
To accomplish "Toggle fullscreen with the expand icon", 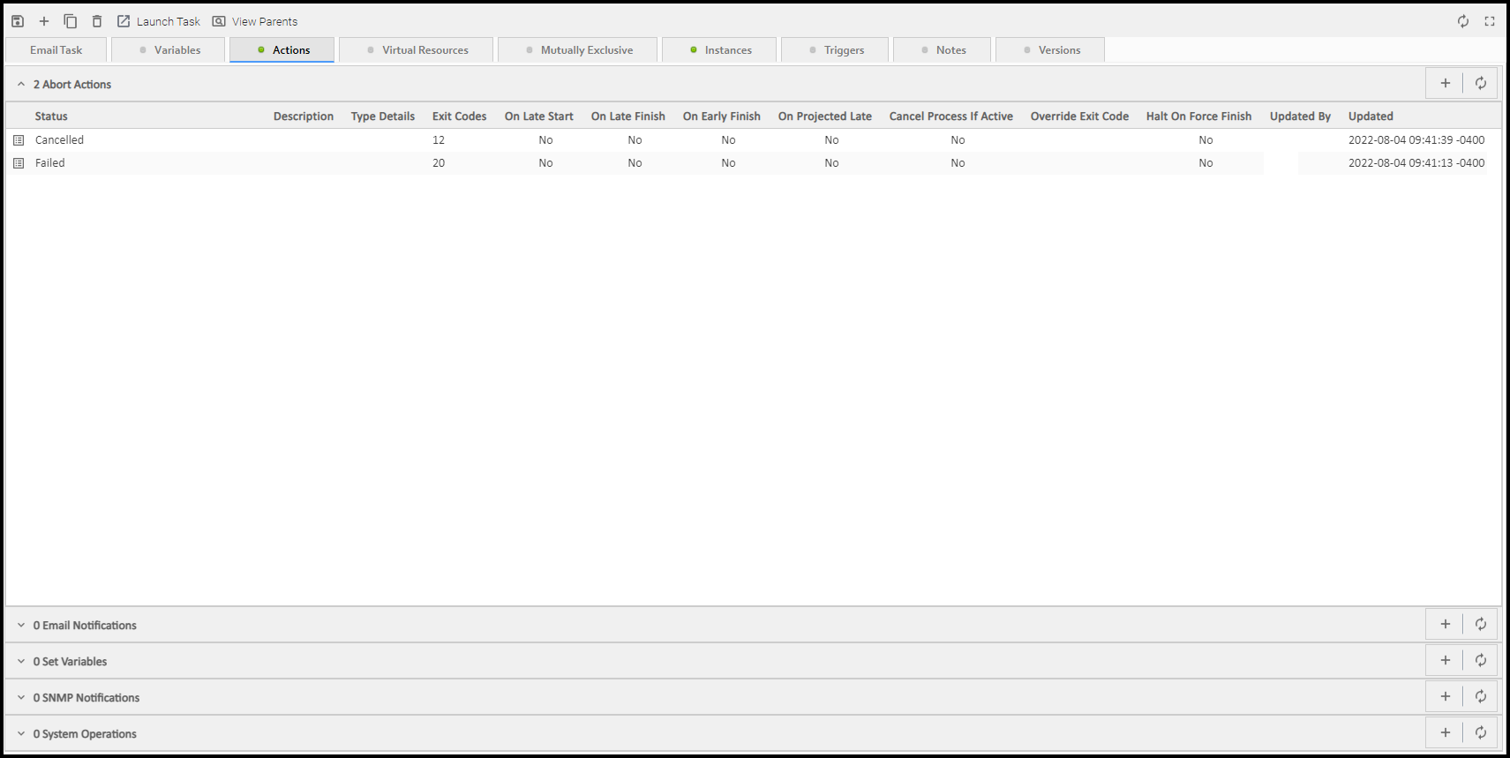I will coord(1490,21).
